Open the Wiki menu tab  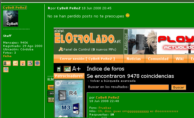[180, 59]
